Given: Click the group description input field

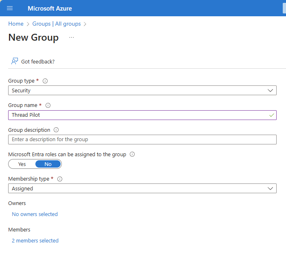Looking at the screenshot, I should [x=142, y=140].
